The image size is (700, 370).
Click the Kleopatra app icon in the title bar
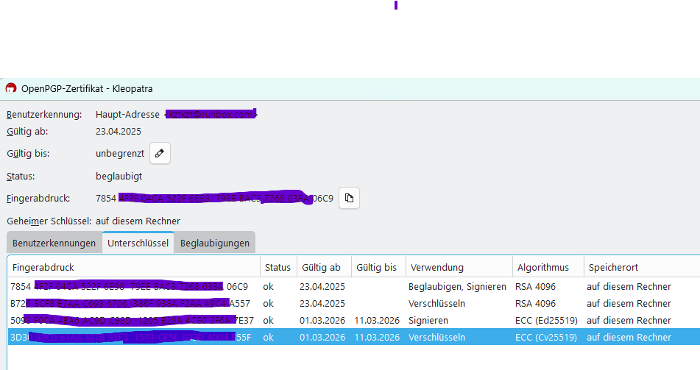click(11, 88)
